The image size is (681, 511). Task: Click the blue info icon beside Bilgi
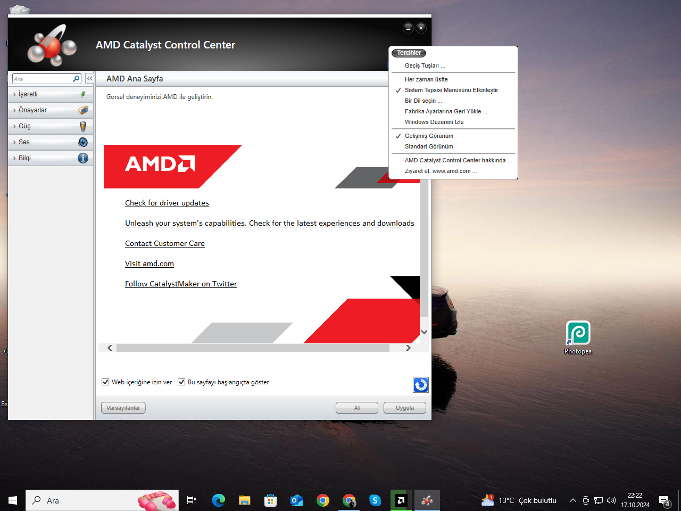pyautogui.click(x=83, y=158)
